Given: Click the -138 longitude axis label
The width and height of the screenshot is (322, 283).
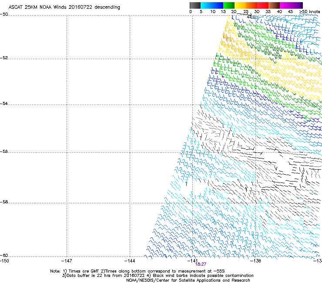Looking at the screenshot, I should [256, 261].
